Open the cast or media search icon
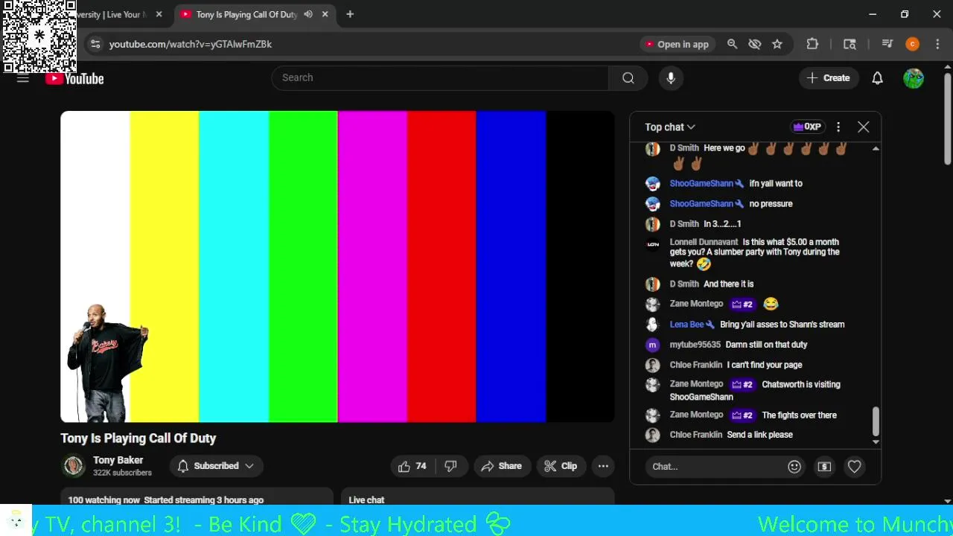The height and width of the screenshot is (536, 953). coord(850,44)
